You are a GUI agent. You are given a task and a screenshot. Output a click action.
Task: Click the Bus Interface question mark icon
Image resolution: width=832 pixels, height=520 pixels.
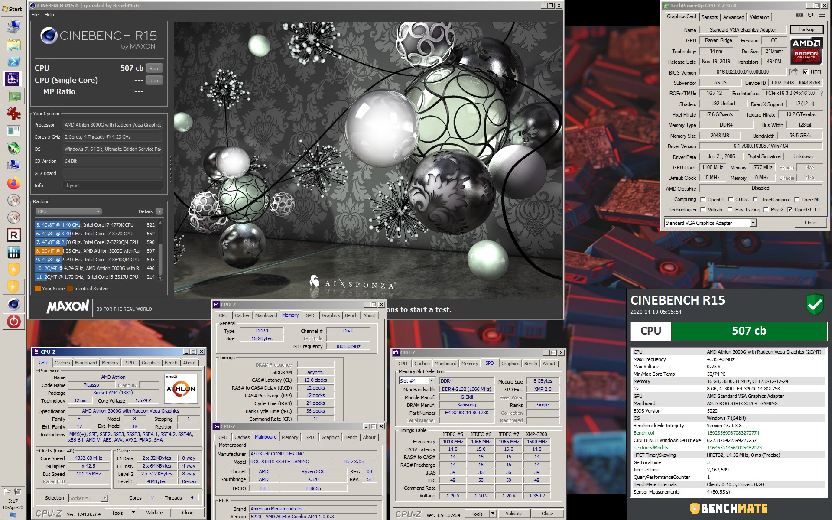(x=821, y=93)
